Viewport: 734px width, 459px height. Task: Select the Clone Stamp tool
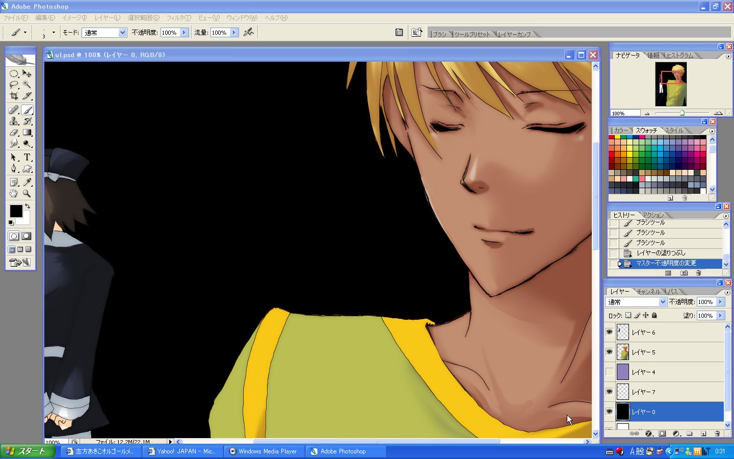pyautogui.click(x=14, y=121)
